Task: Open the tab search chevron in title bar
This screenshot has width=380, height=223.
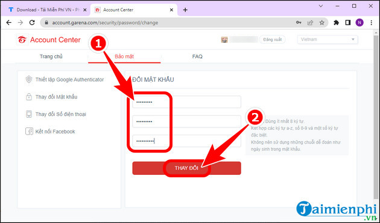Action: click(x=321, y=6)
